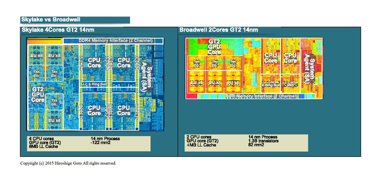The width and height of the screenshot is (377, 186).
Task: Click the Skylake "GT2 GPU Core" label
Action: [38, 95]
